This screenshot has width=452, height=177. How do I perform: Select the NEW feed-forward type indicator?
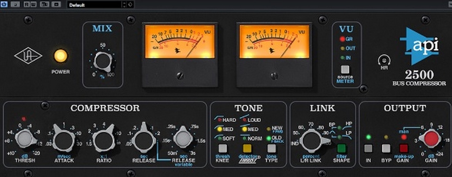click(269, 129)
